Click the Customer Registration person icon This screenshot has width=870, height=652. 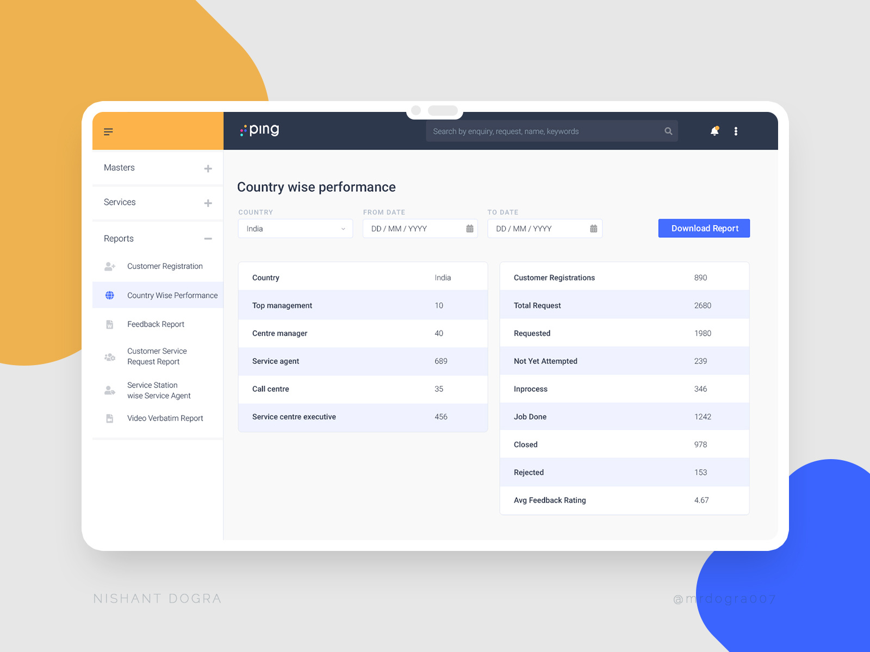(x=109, y=266)
